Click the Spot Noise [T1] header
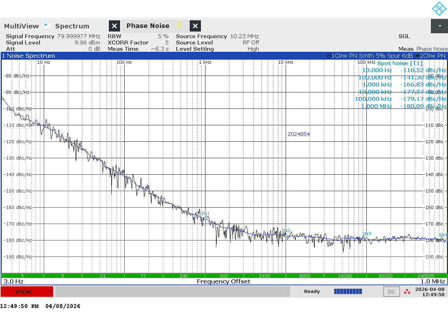The width and height of the screenshot is (448, 315). (400, 63)
